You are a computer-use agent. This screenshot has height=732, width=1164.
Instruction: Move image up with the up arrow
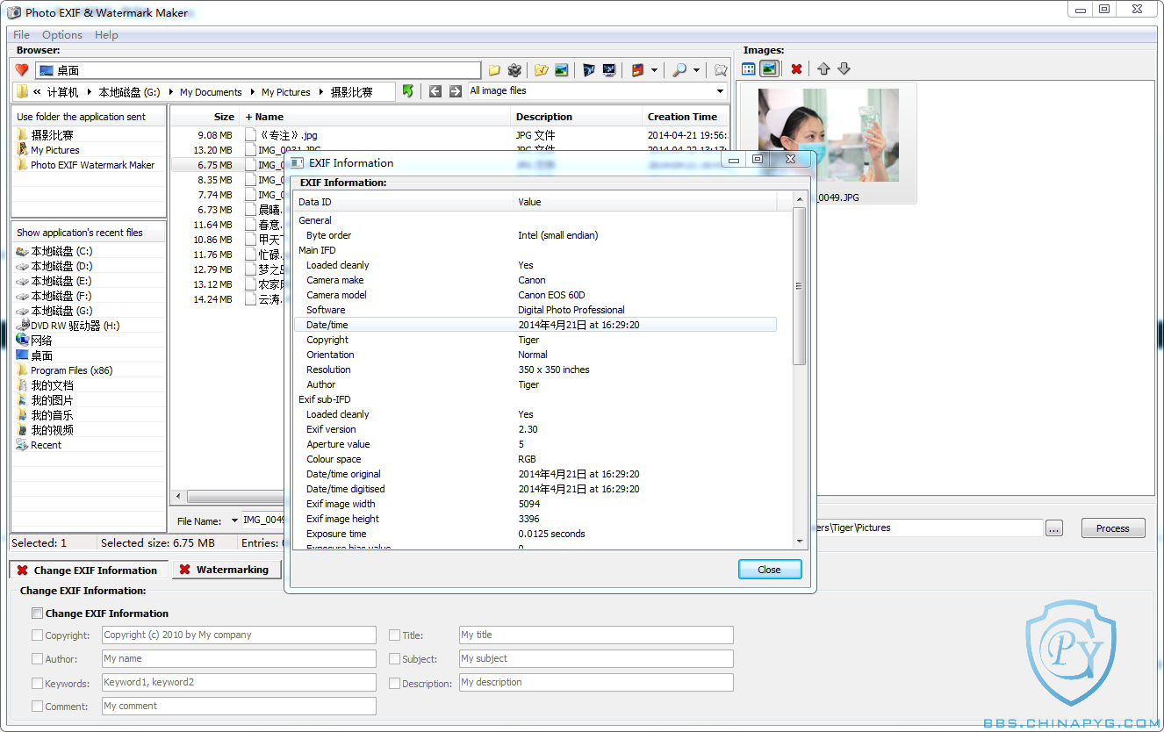pyautogui.click(x=823, y=68)
